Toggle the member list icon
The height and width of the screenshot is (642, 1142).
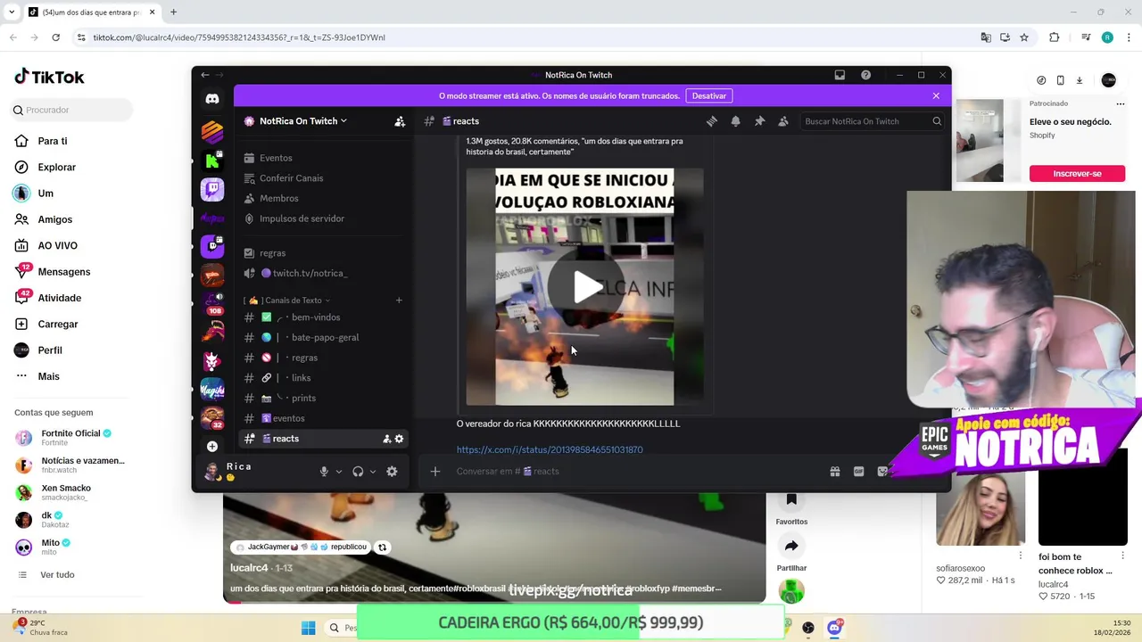pyautogui.click(x=783, y=121)
